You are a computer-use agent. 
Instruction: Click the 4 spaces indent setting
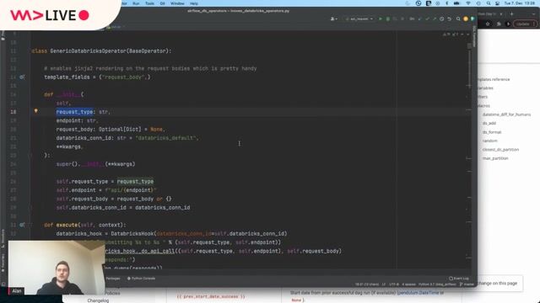(408, 284)
